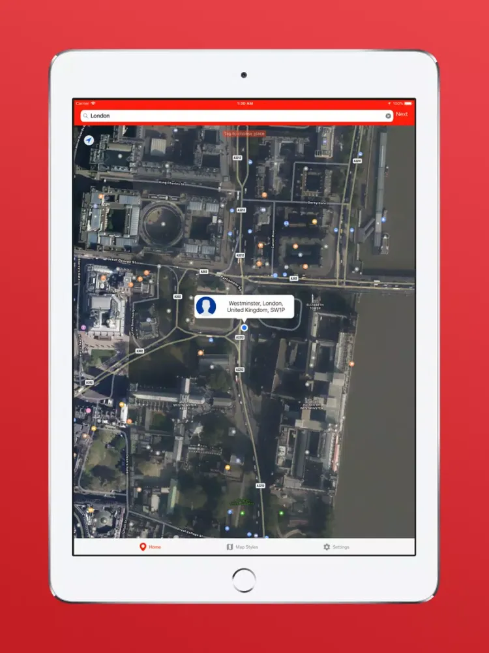
Task: Push the iPad home button
Action: click(244, 580)
